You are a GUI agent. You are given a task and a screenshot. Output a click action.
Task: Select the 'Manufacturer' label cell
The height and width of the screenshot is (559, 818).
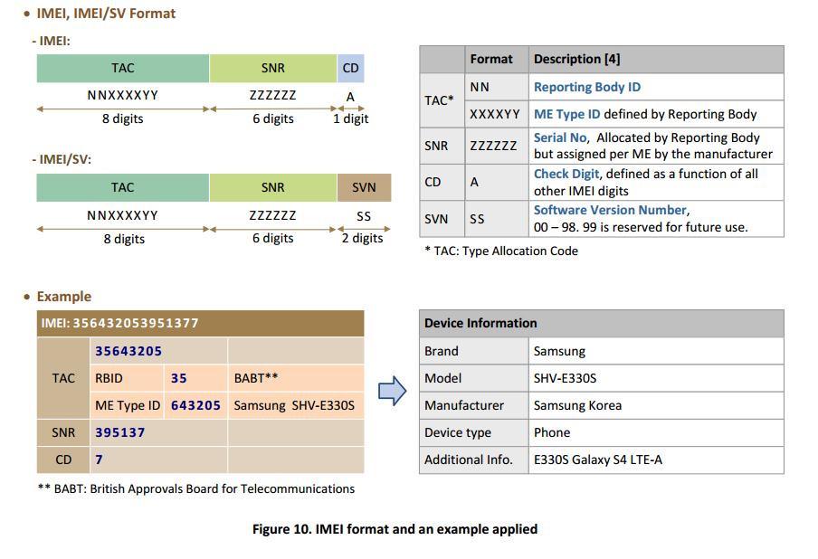pos(474,406)
